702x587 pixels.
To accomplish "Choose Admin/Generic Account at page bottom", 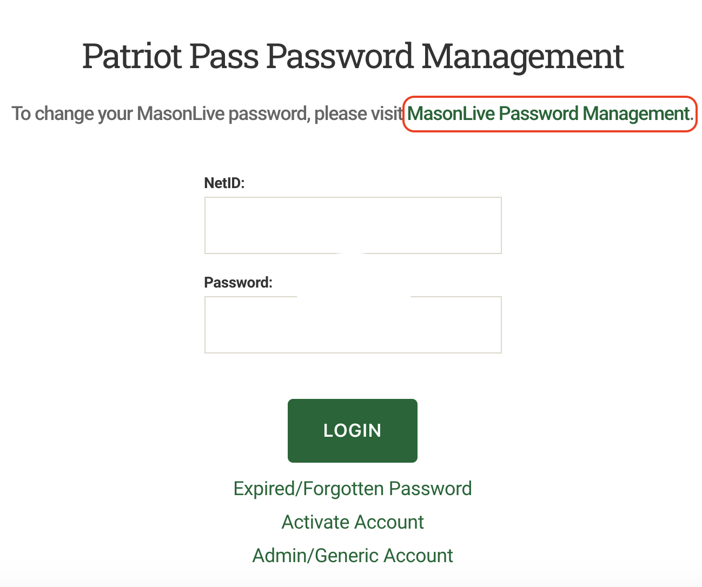I will pyautogui.click(x=352, y=555).
